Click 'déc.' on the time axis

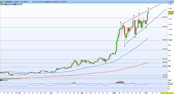tap(82, 93)
